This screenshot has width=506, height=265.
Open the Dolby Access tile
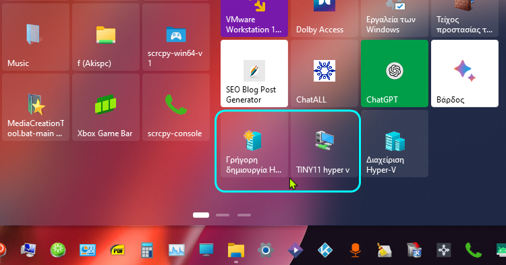tap(325, 18)
